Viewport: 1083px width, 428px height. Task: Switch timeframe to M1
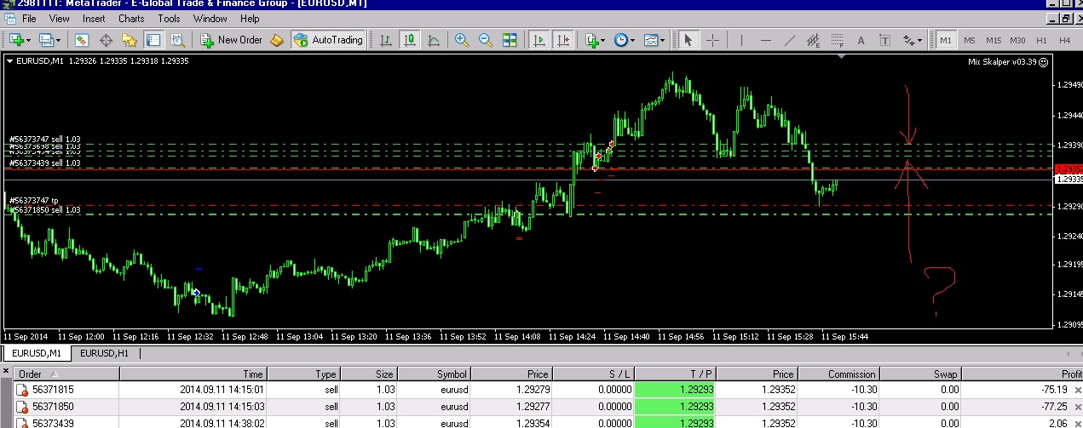[x=946, y=39]
